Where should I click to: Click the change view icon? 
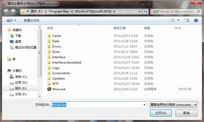(x=173, y=20)
